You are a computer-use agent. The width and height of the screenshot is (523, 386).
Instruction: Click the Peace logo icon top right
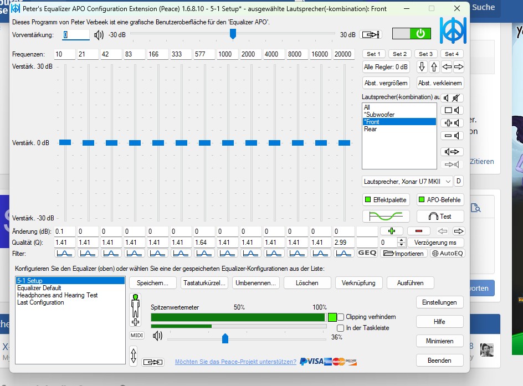(452, 30)
